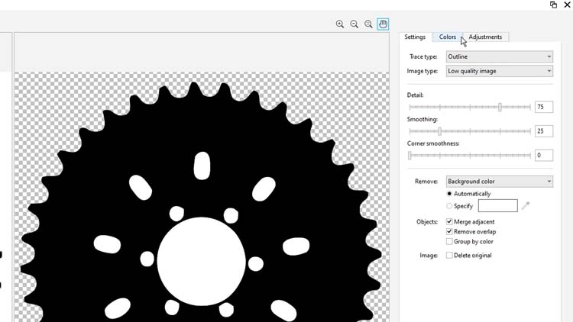Open the Image type dropdown
The height and width of the screenshot is (322, 573).
499,71
